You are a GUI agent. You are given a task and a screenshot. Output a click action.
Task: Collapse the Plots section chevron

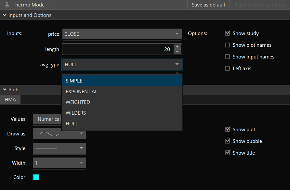click(5, 89)
